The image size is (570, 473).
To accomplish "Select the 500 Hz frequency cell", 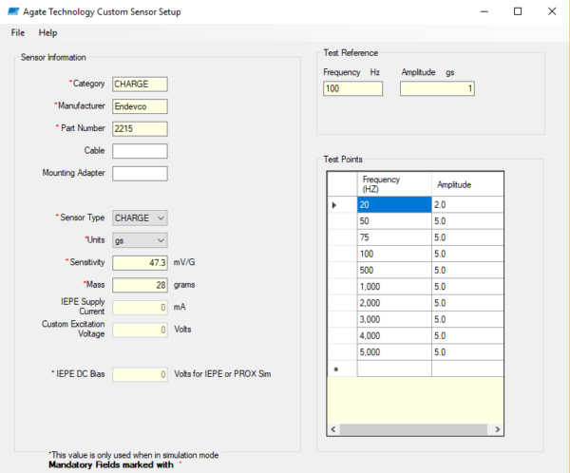I will click(394, 270).
